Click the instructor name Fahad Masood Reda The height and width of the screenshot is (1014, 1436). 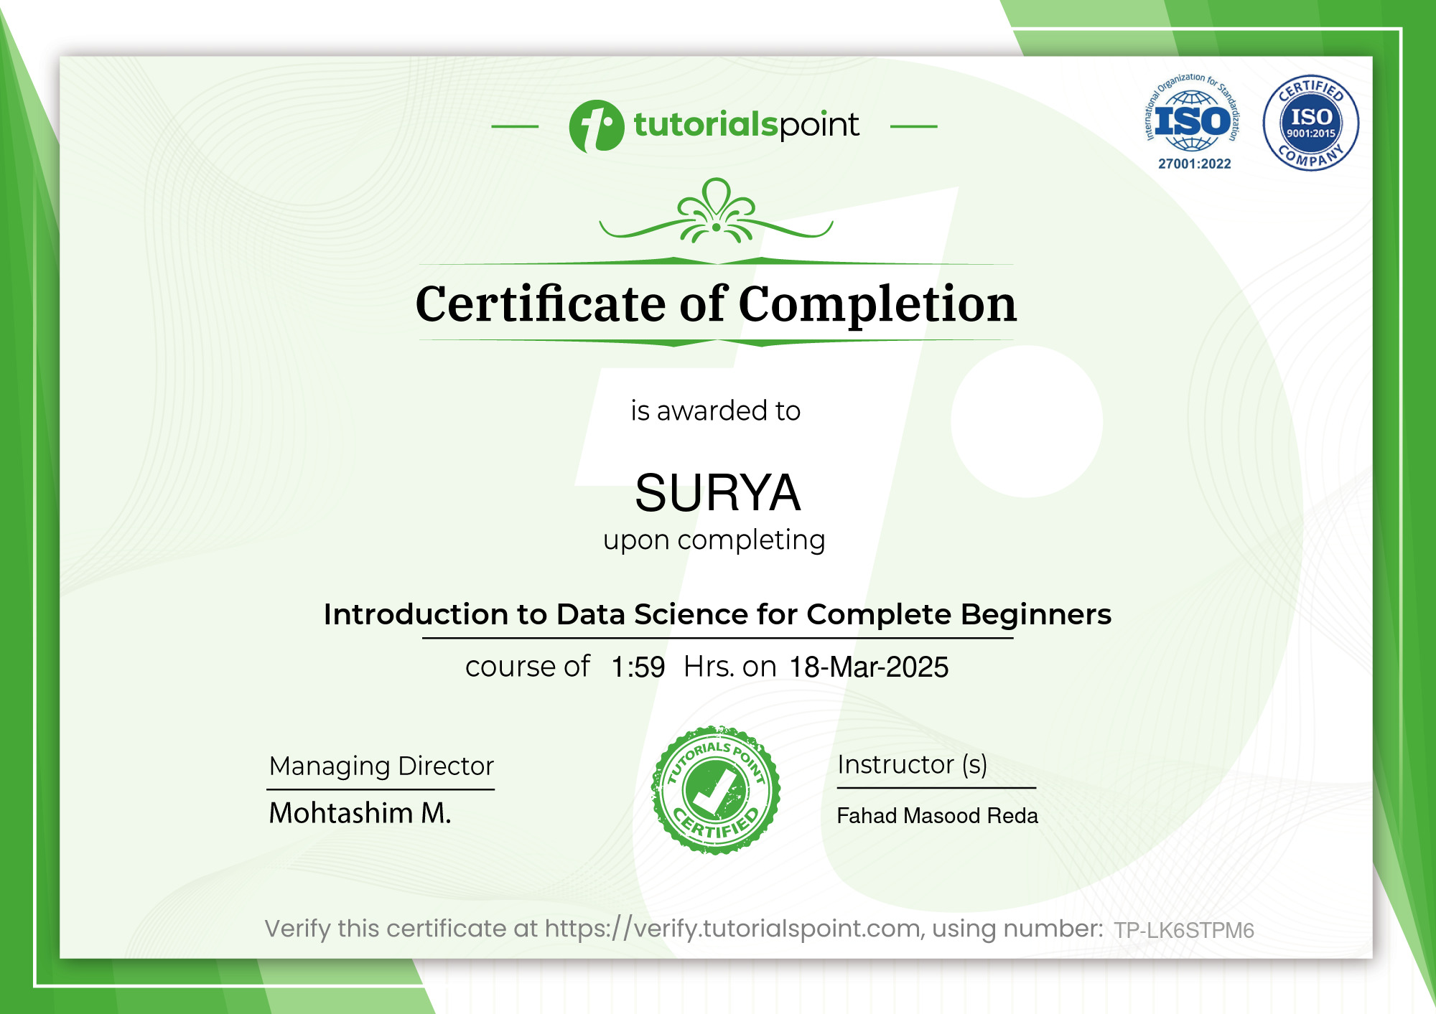[x=938, y=816]
